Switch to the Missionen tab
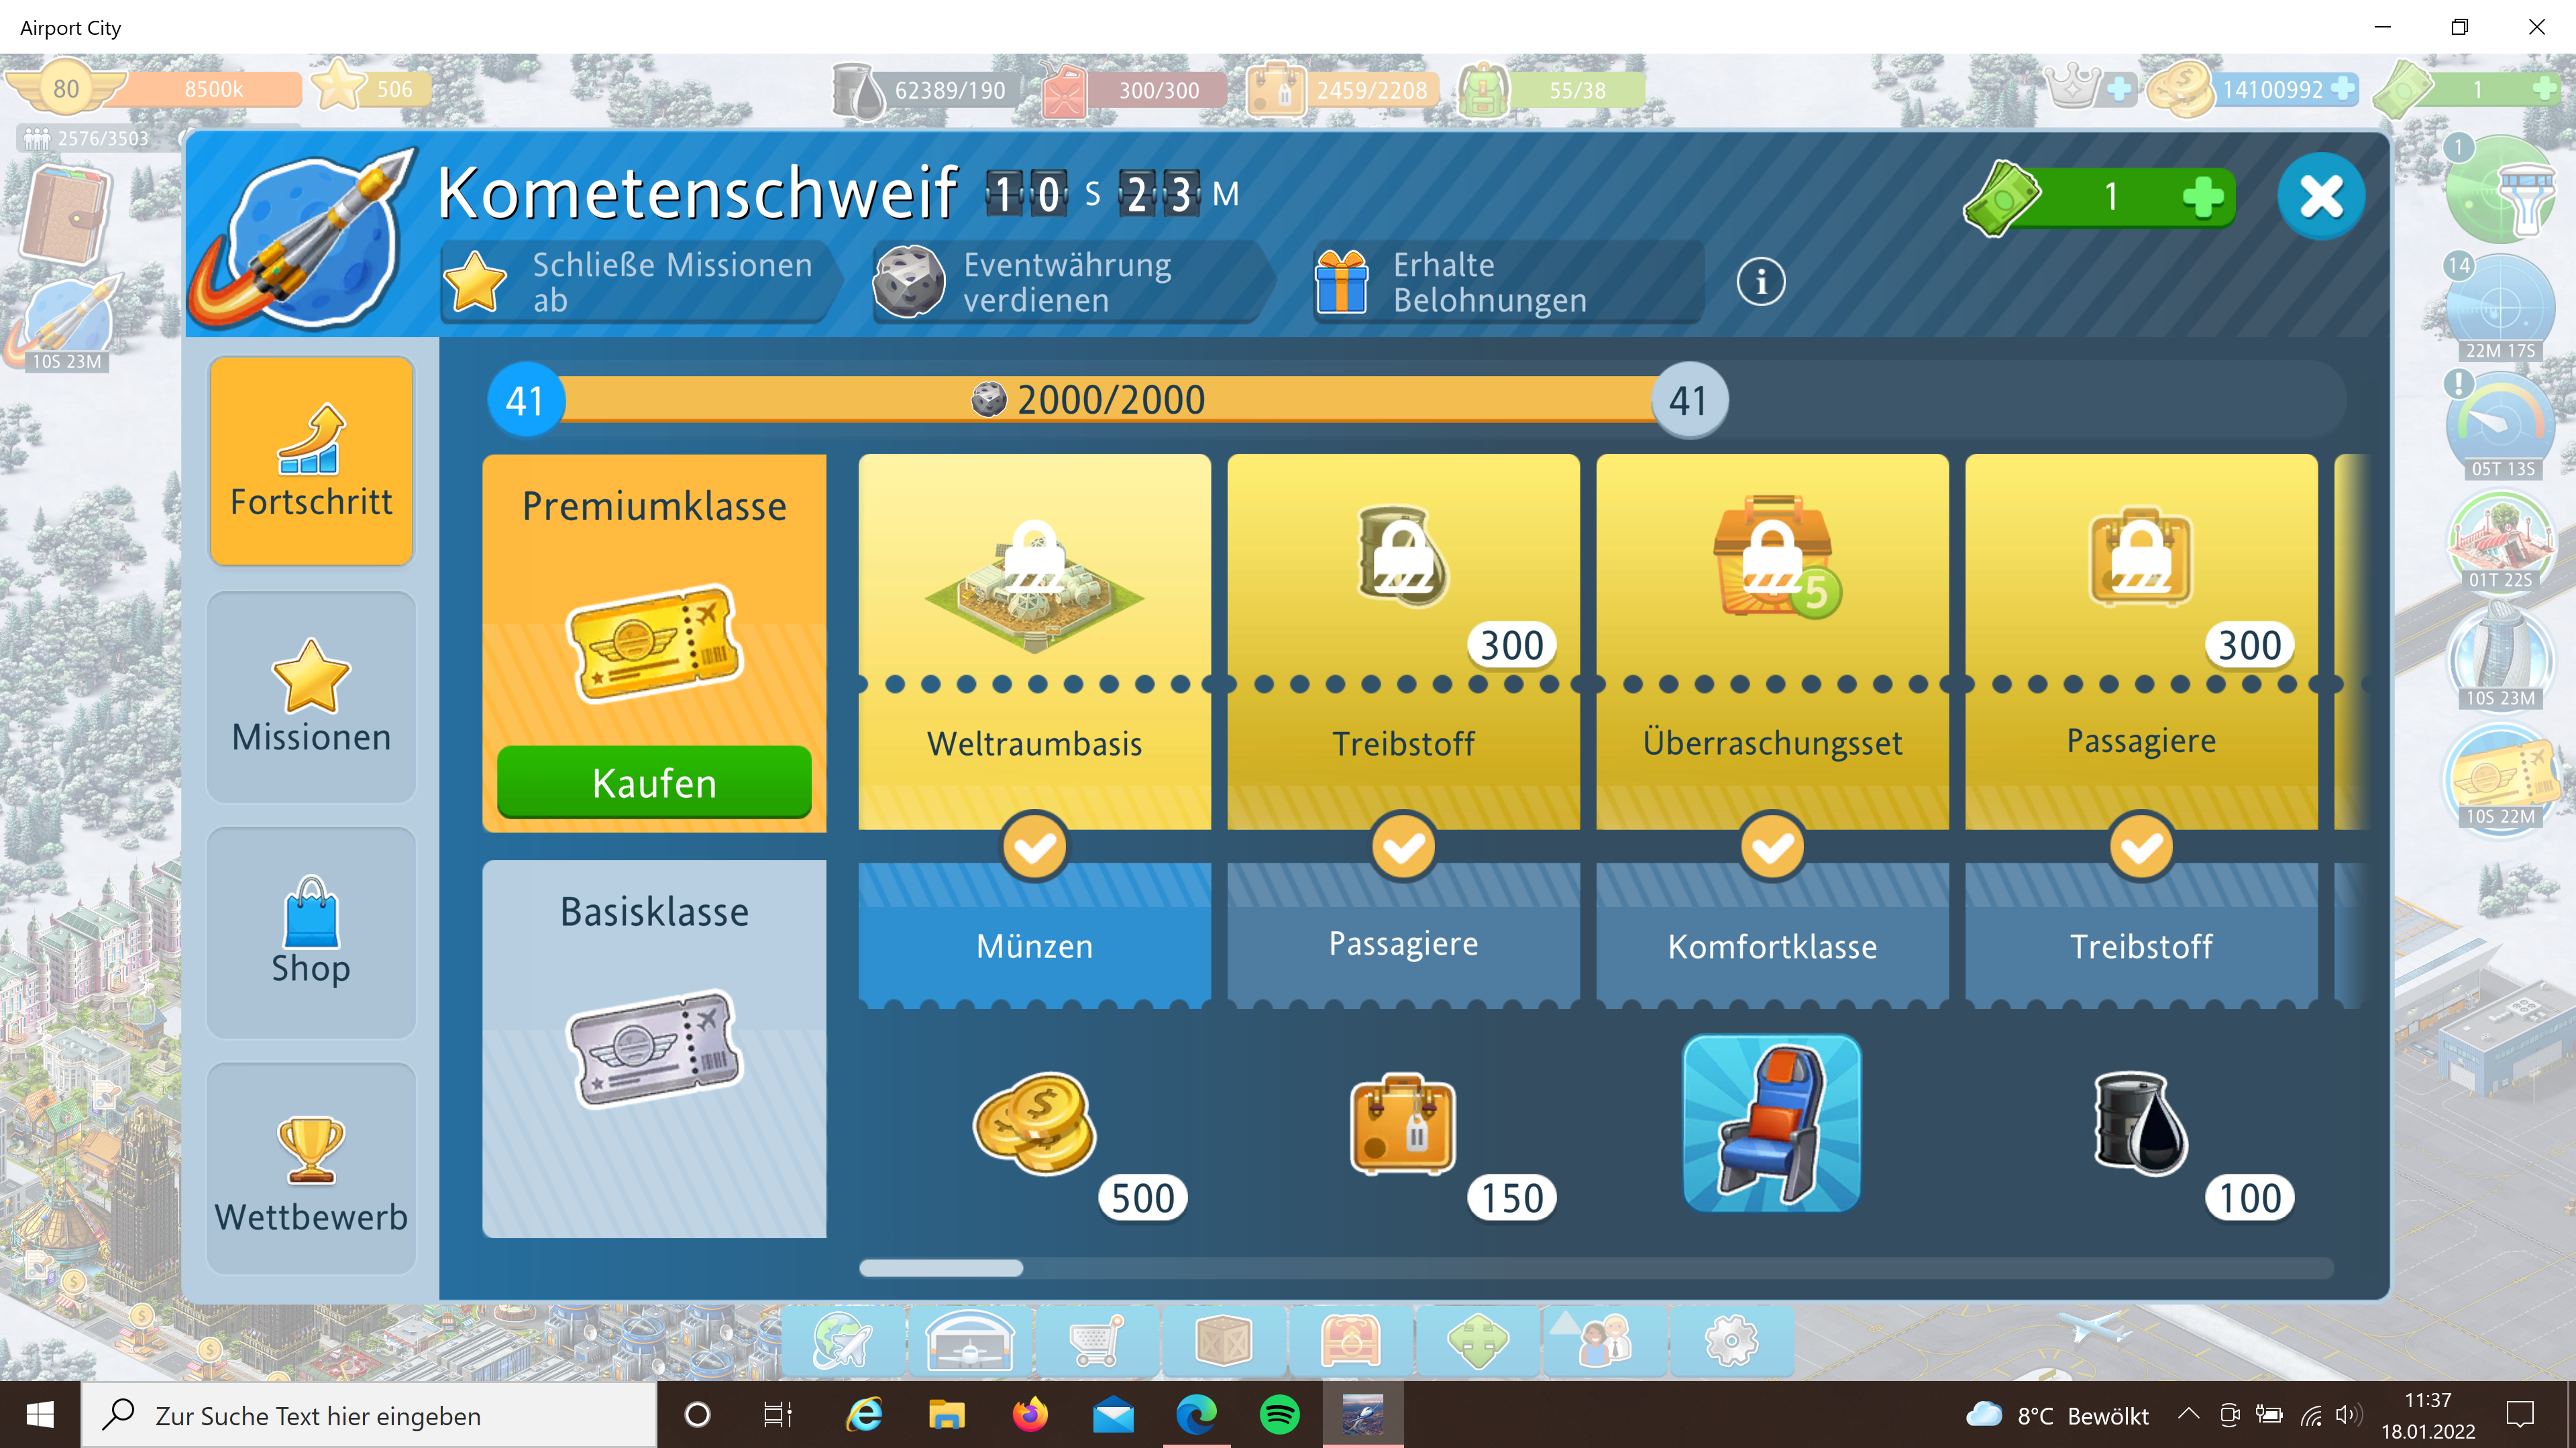This screenshot has width=2576, height=1448. [311, 697]
